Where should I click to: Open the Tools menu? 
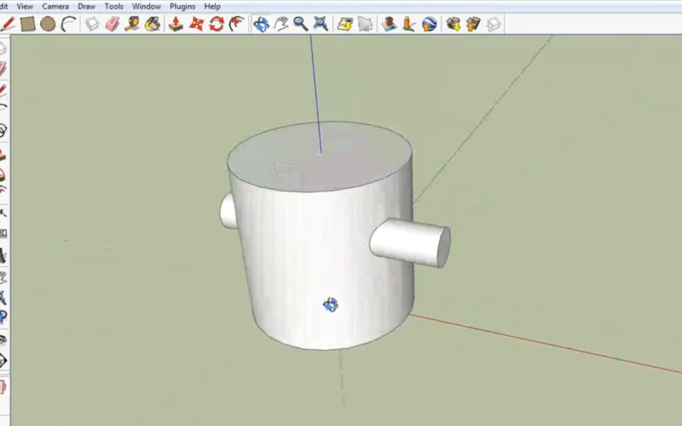click(113, 6)
